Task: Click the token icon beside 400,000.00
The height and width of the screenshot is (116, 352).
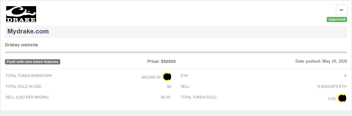Action: point(167,77)
